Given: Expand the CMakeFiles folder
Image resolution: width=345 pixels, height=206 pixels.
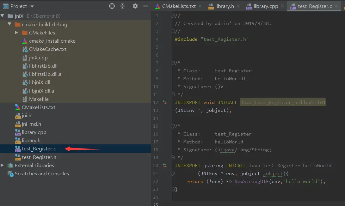Looking at the screenshot, I should point(16,33).
